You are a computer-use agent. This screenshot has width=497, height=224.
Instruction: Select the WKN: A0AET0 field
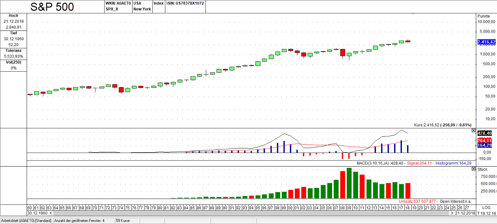pyautogui.click(x=118, y=3)
